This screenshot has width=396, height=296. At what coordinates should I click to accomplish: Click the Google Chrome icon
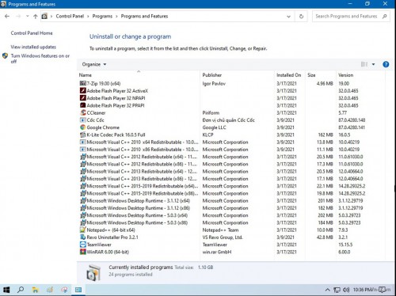(x=83, y=127)
